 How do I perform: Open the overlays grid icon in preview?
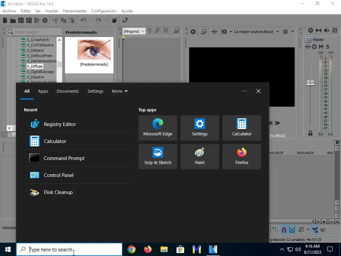pos(285,32)
